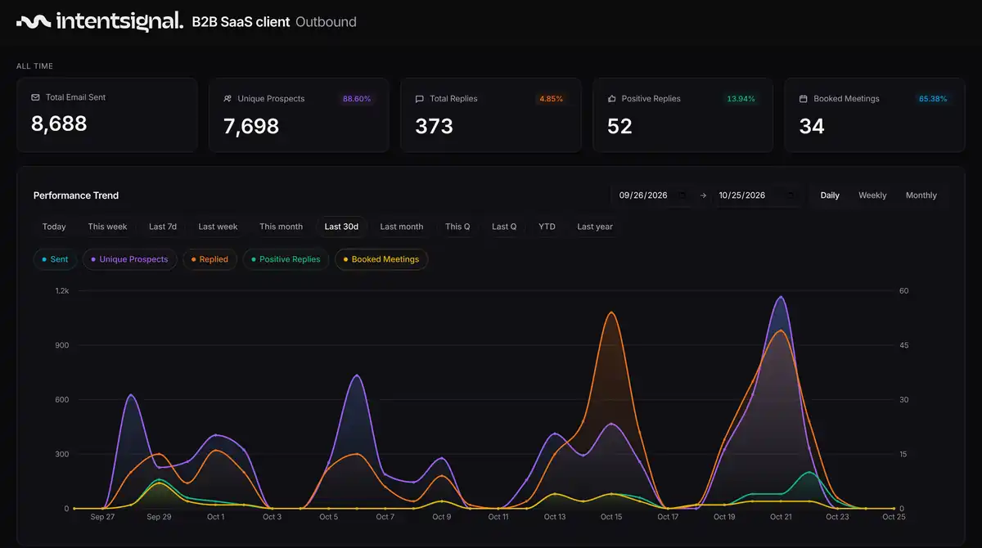Toggle the Sent series in the chart
This screenshot has height=548, width=982.
point(55,259)
